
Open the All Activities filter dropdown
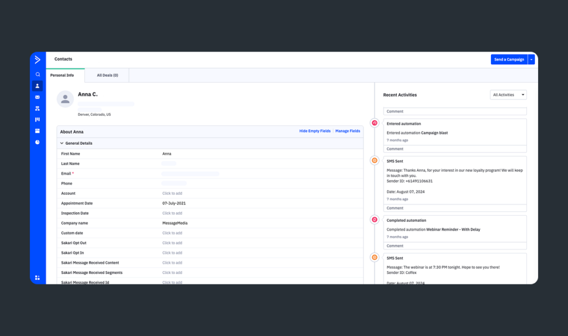[x=508, y=95]
